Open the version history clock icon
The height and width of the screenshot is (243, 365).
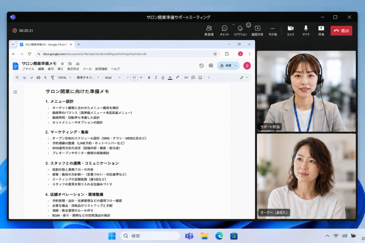click(201, 66)
